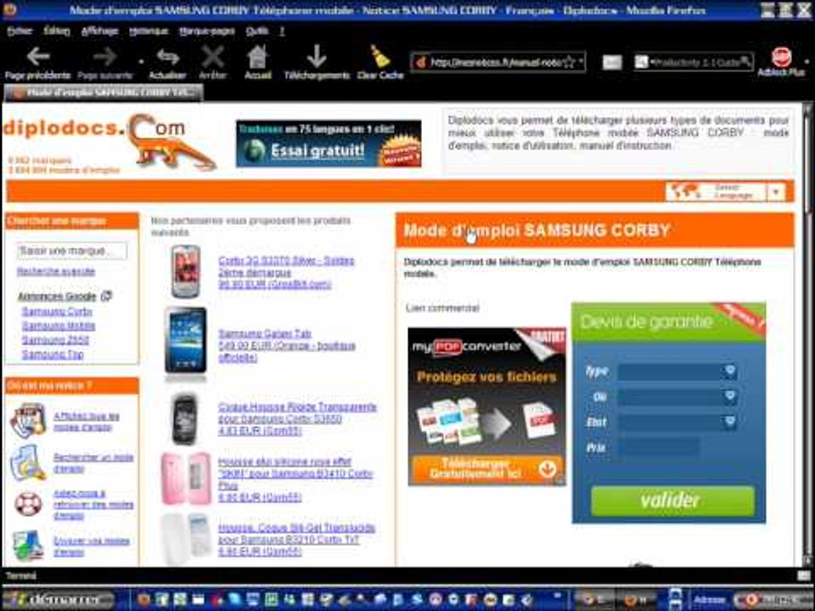Click the Page suivante forward arrow
Image resolution: width=815 pixels, height=611 pixels.
click(x=105, y=57)
